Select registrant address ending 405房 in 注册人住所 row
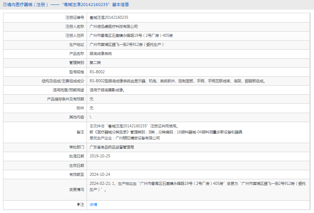The height and width of the screenshot is (213, 314). [x=131, y=36]
